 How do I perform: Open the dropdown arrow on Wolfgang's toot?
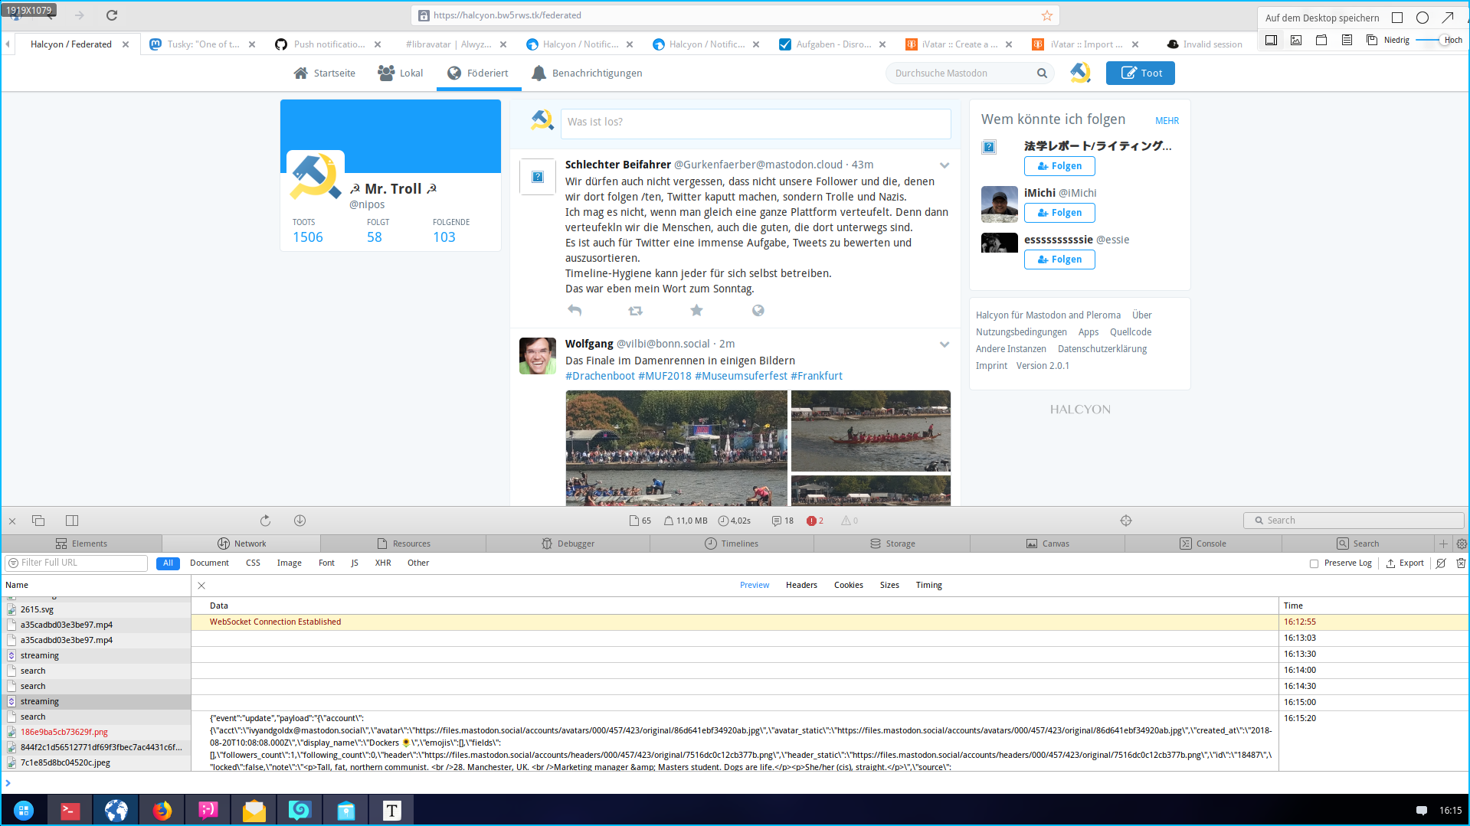pyautogui.click(x=945, y=344)
